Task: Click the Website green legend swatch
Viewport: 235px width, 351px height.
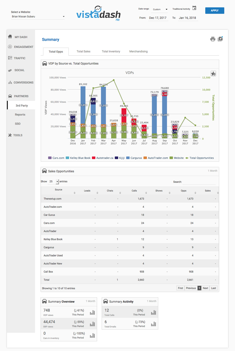Action: (171, 158)
